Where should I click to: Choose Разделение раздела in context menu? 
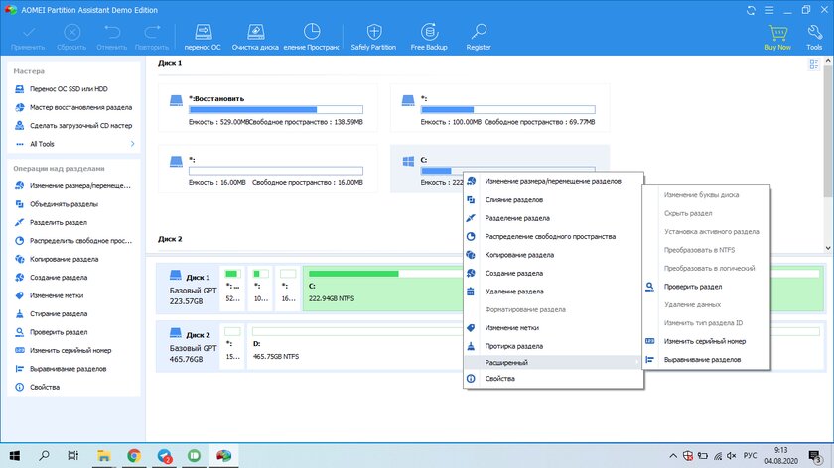point(553,218)
